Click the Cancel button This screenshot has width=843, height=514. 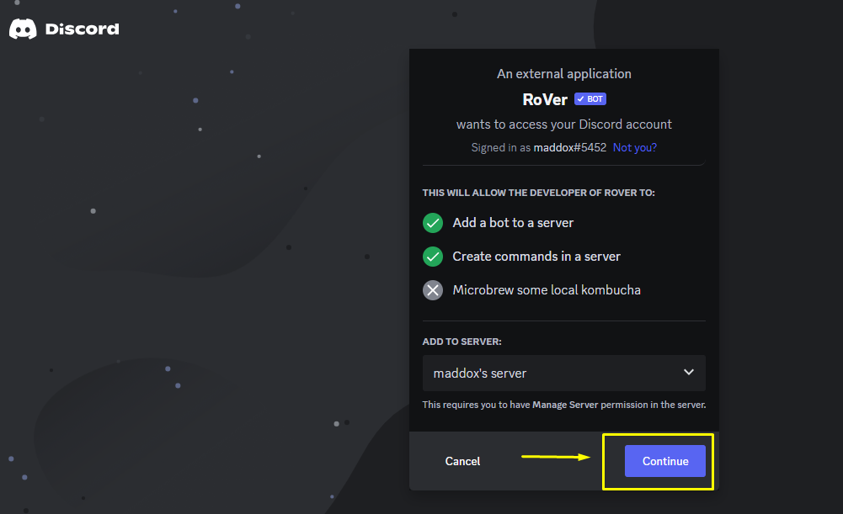coord(462,461)
